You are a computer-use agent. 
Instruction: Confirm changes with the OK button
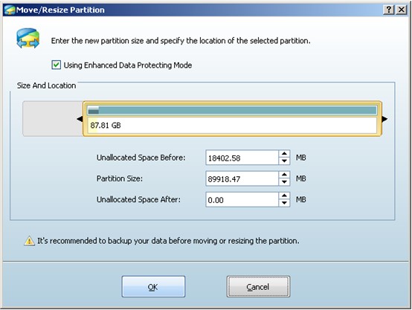point(153,287)
